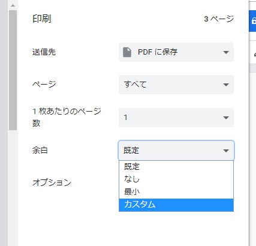
Task: Open the 1枚あたりのページ数 dropdown showing 1
Action: [176, 118]
